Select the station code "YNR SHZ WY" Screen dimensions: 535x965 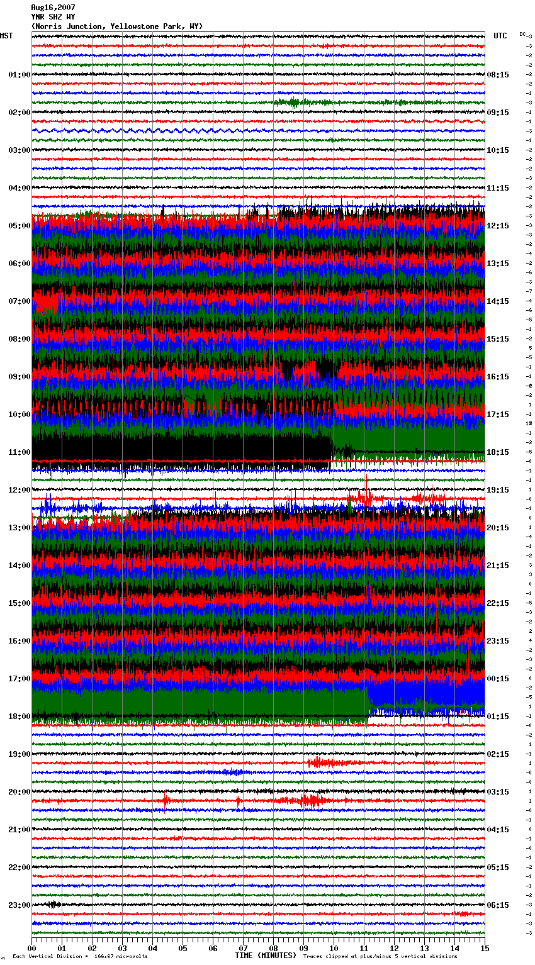point(53,17)
